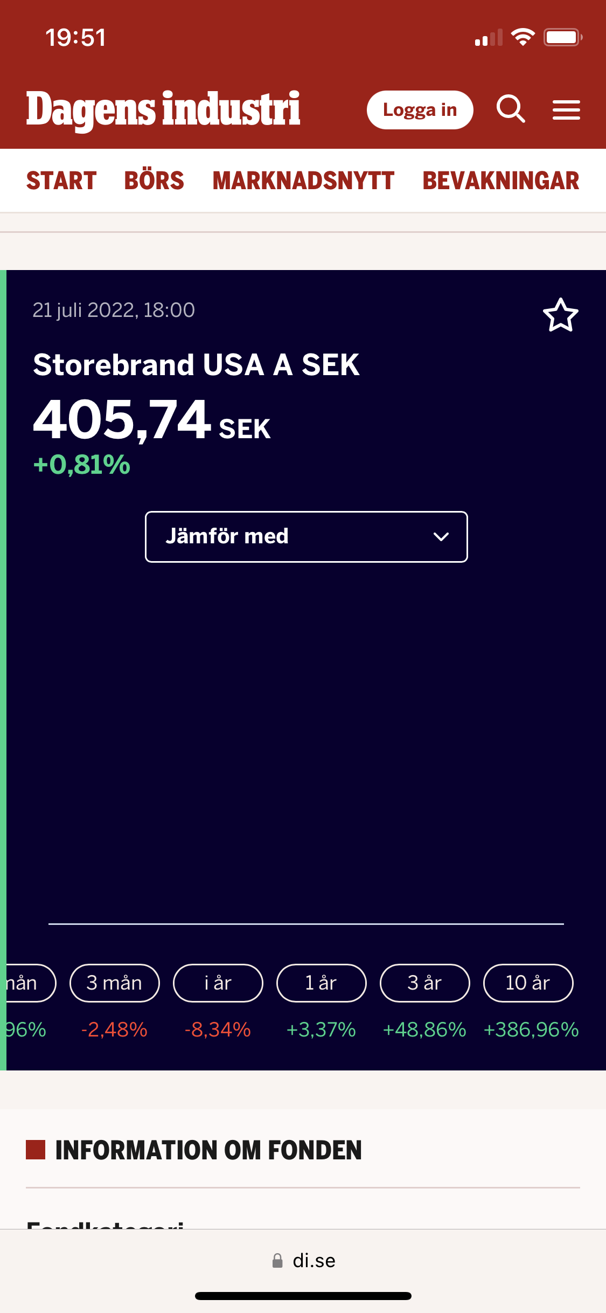Open the START tab

coord(61,181)
